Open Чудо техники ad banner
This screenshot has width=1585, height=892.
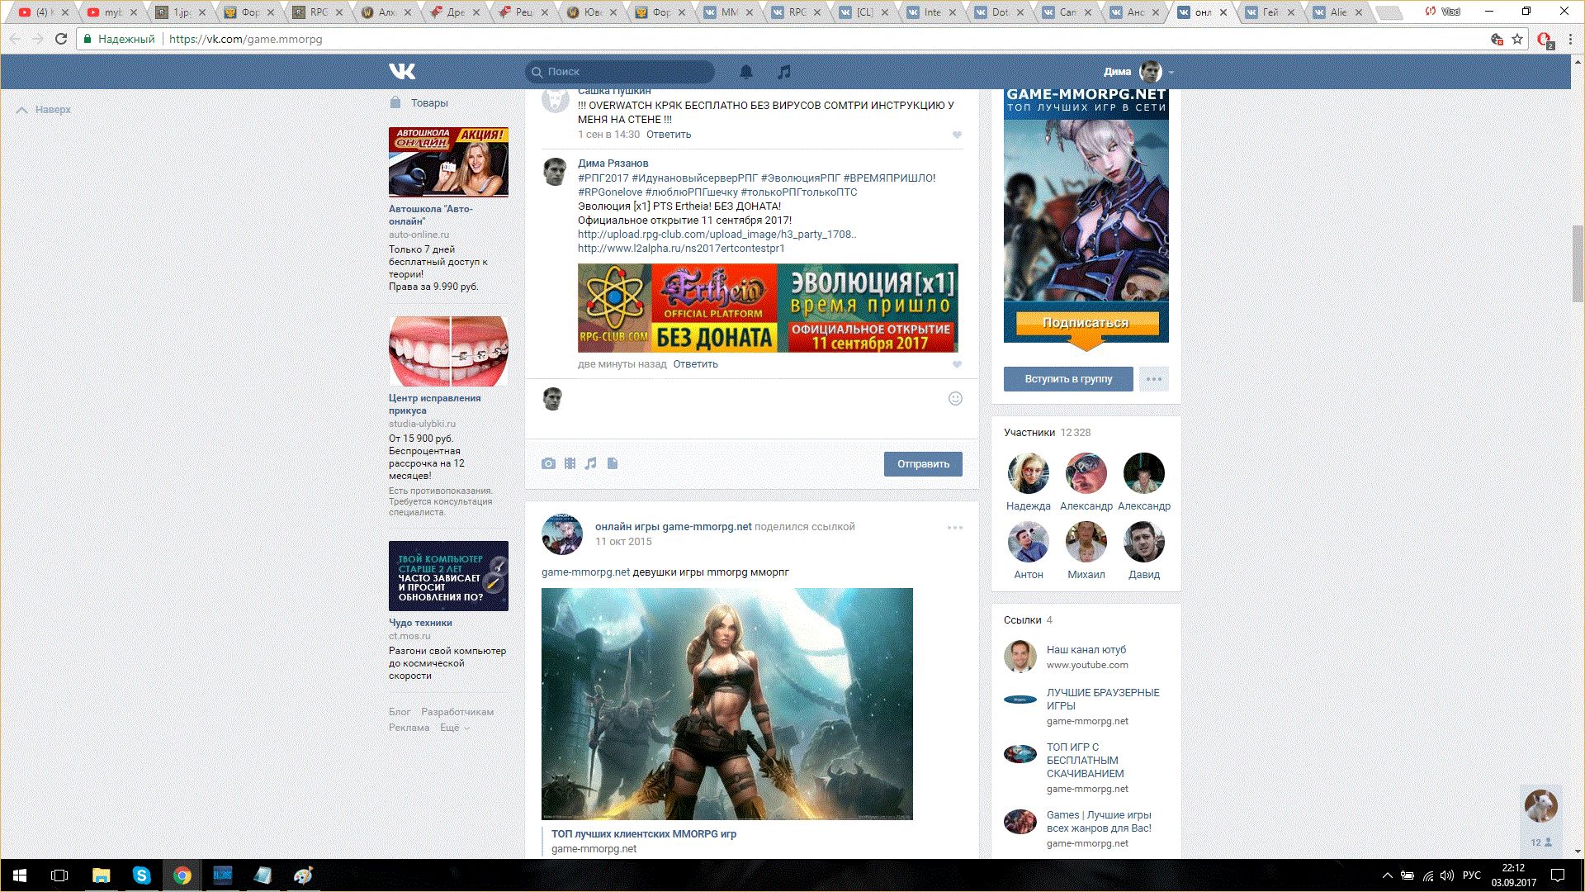point(448,576)
